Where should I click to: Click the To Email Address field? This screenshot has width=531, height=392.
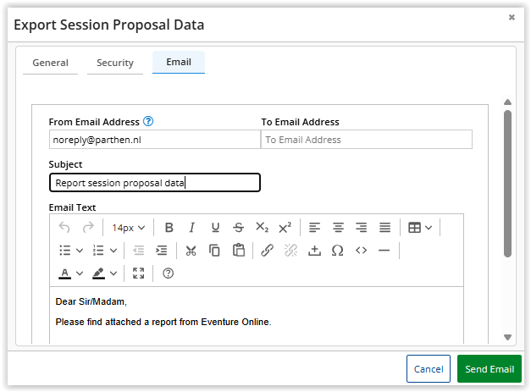click(367, 140)
